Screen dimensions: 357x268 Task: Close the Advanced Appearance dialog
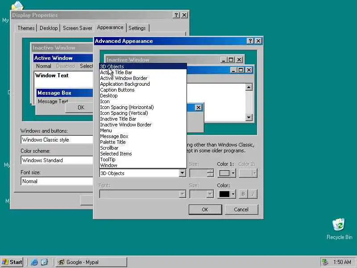[x=258, y=41]
